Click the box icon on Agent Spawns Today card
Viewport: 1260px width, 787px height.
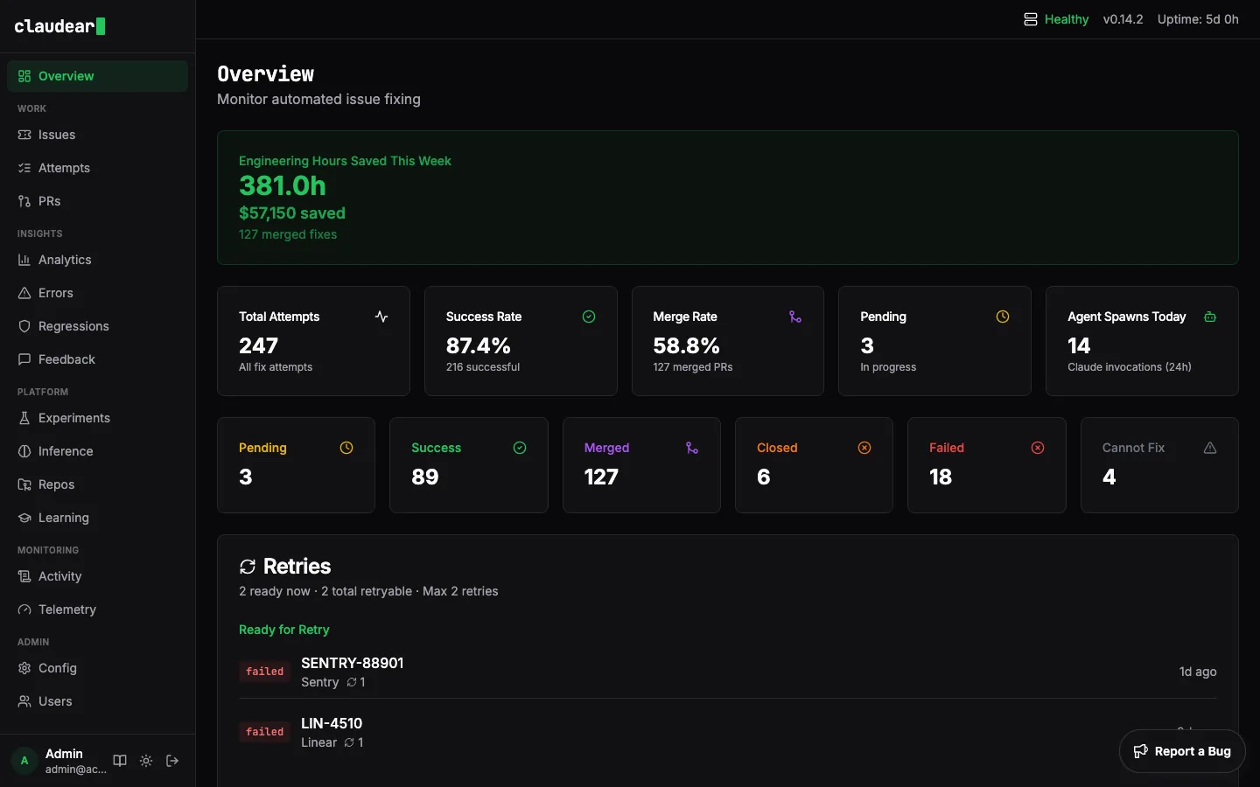(x=1210, y=317)
